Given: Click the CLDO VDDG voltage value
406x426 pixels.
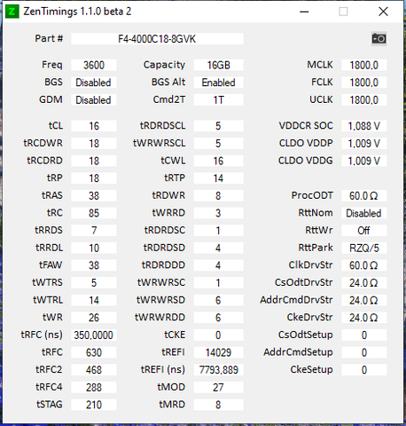Looking at the screenshot, I should point(364,161).
